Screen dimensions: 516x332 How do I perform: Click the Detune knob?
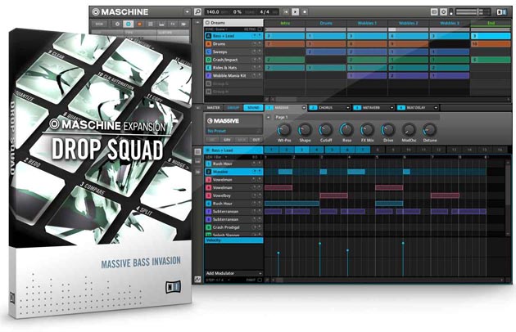click(429, 130)
